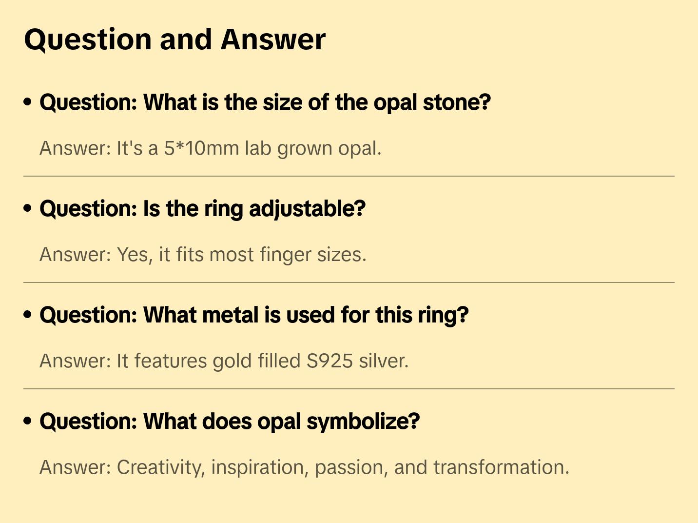Click the bullet beside the adjustable ring question

[28, 209]
